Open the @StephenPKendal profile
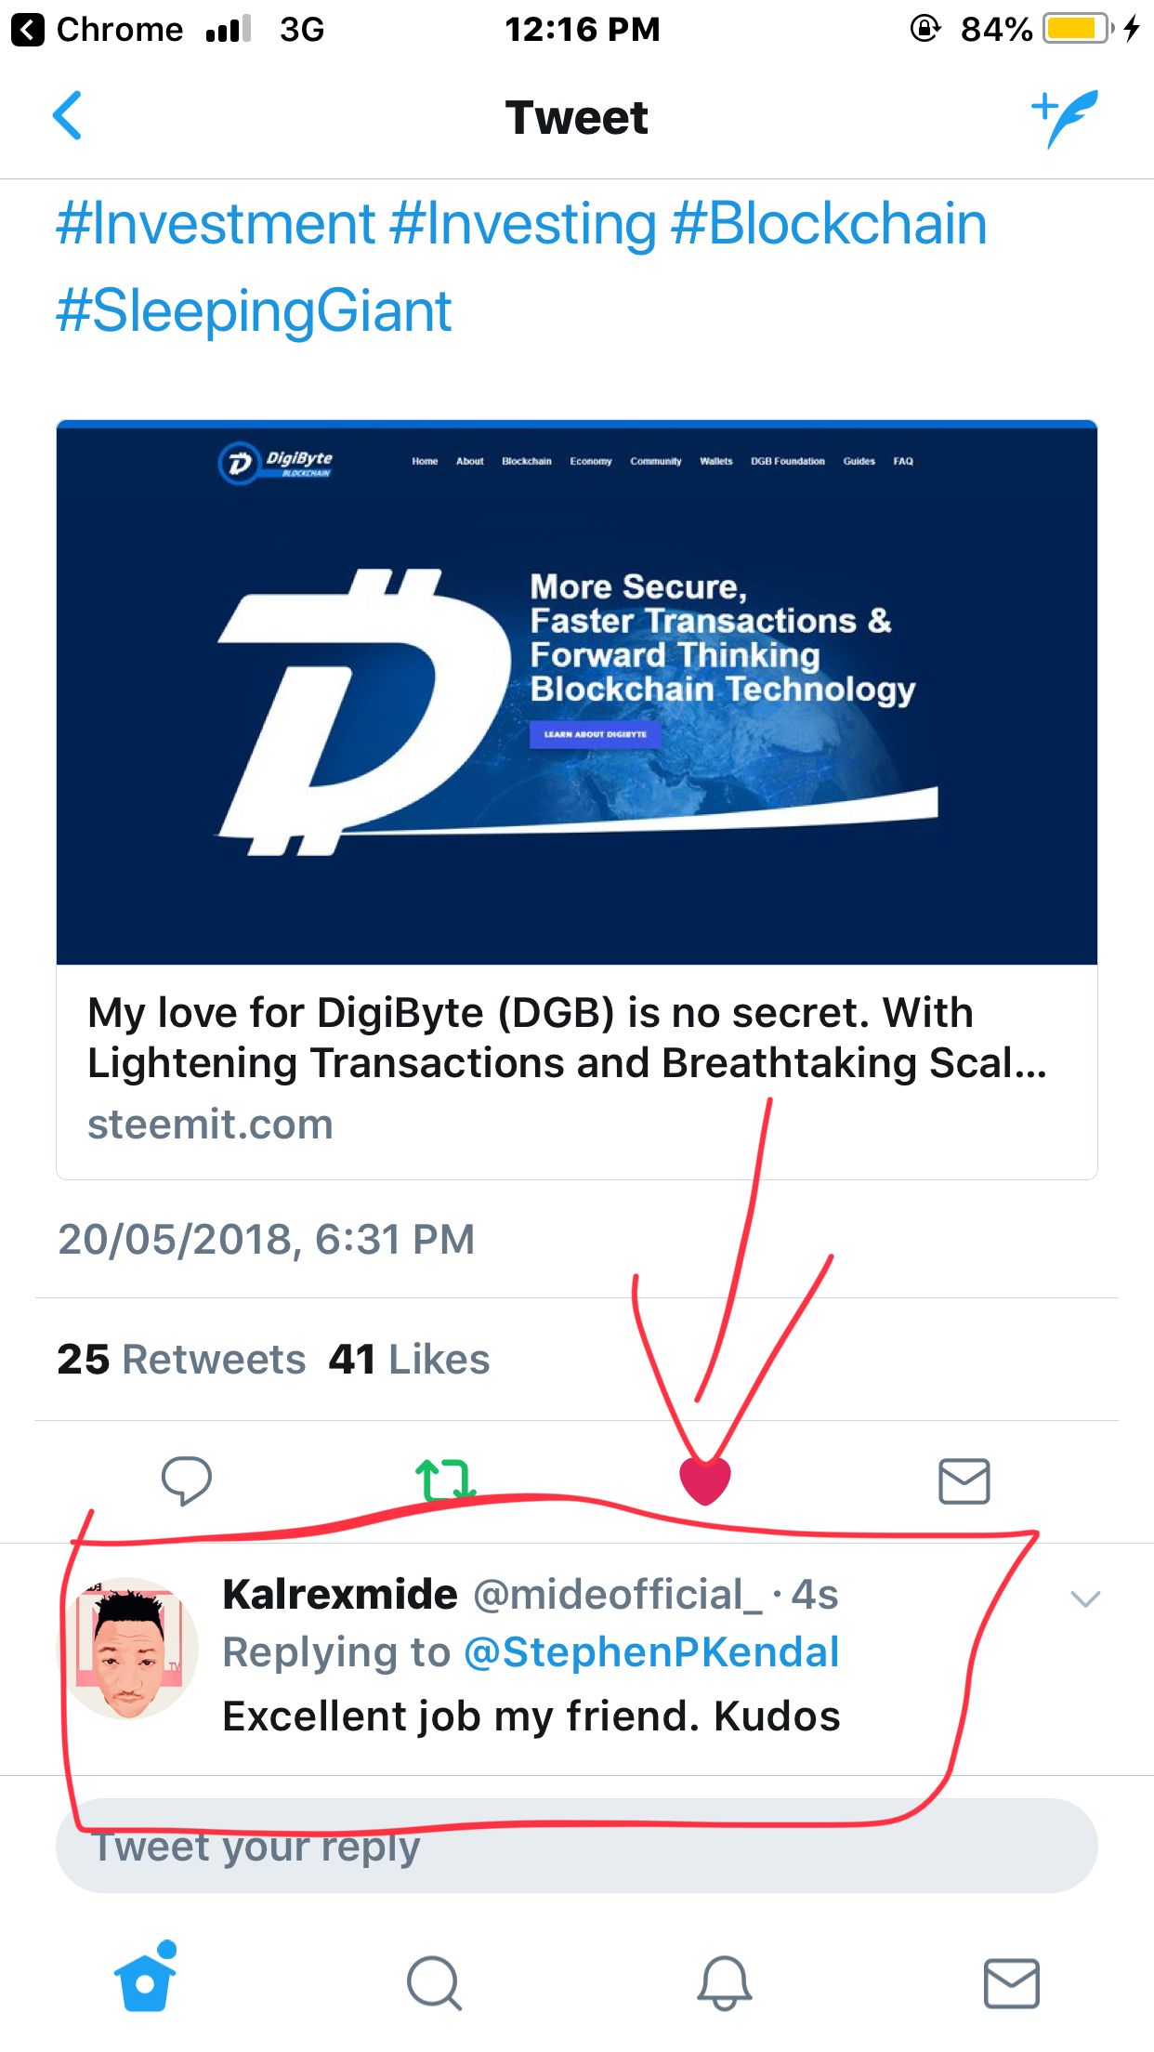1154x2052 pixels. coord(651,1652)
